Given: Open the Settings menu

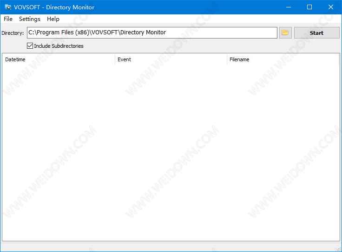Looking at the screenshot, I should tap(30, 19).
